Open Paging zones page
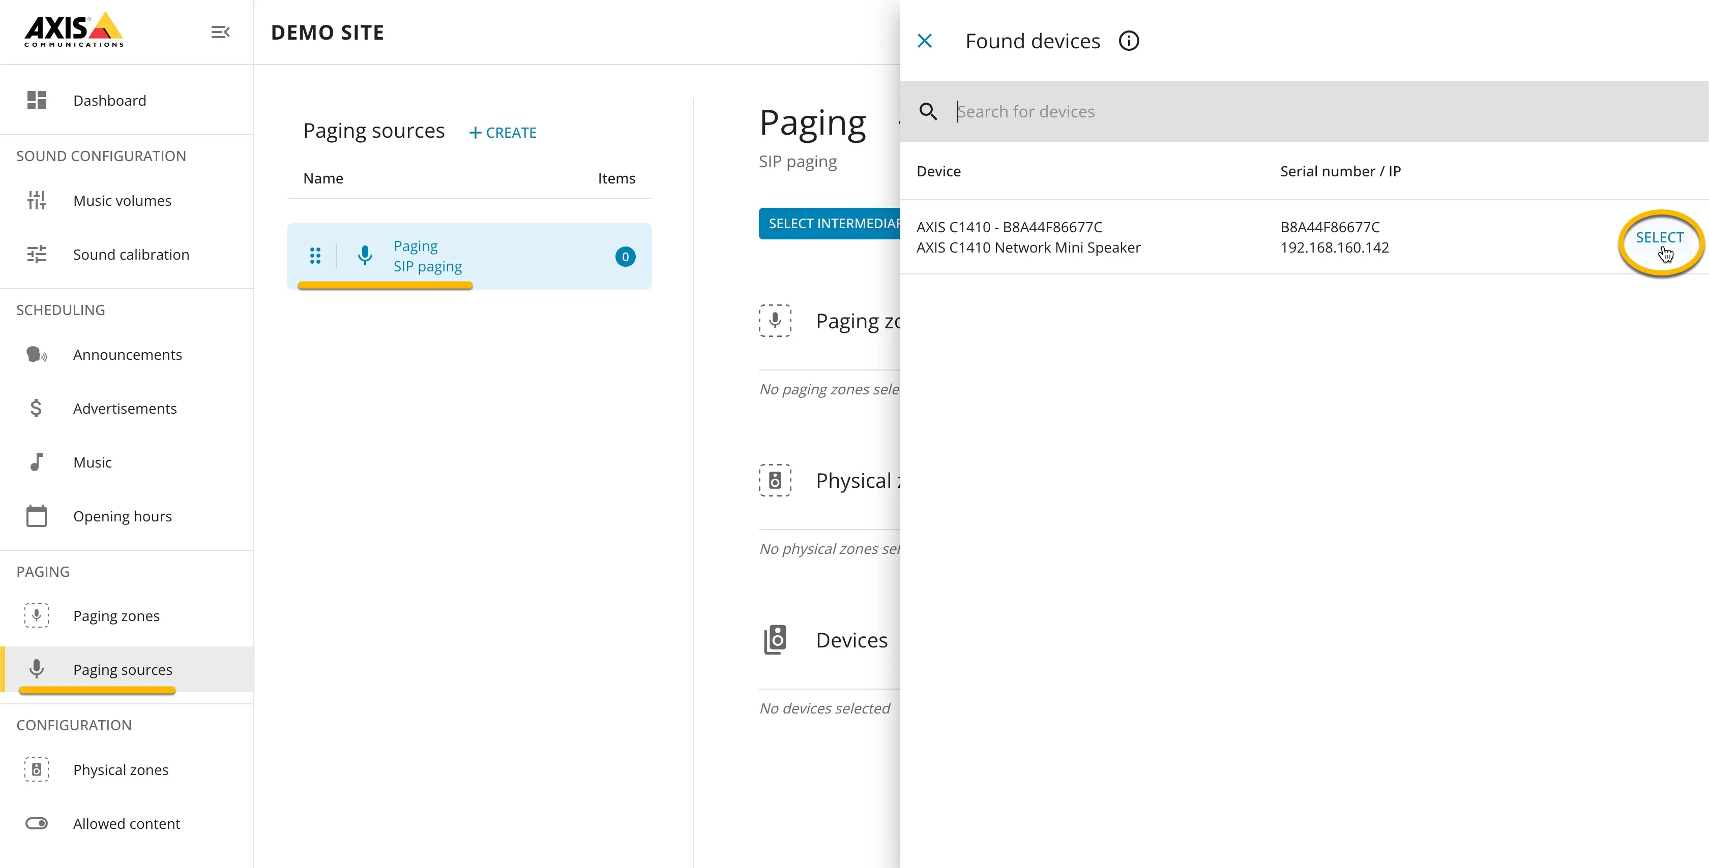The width and height of the screenshot is (1709, 868). pos(127,615)
